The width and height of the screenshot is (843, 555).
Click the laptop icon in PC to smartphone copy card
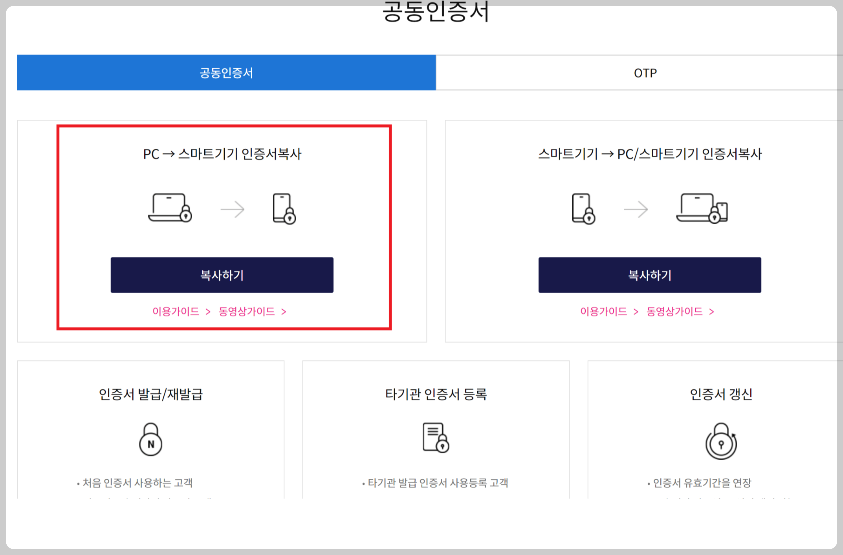click(x=170, y=208)
